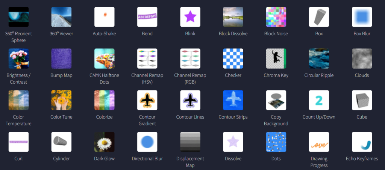Pick the Cube effect icon
Screen dimensions: 385x170
pyautogui.click(x=362, y=100)
